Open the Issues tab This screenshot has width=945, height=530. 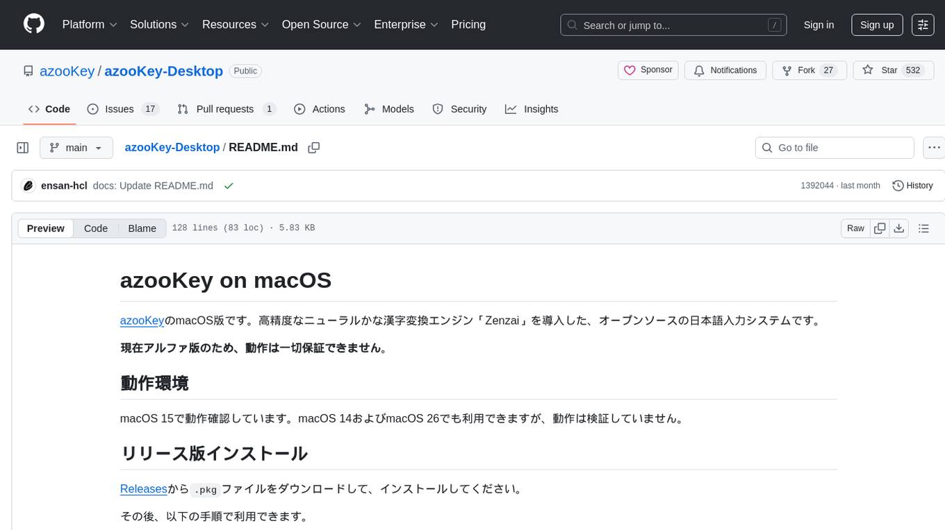pos(123,109)
